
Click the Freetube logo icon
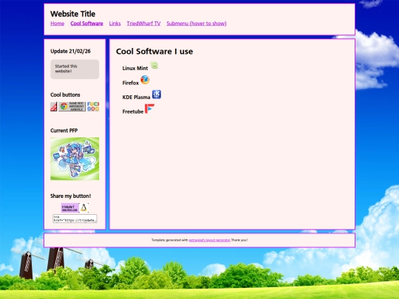tap(149, 109)
